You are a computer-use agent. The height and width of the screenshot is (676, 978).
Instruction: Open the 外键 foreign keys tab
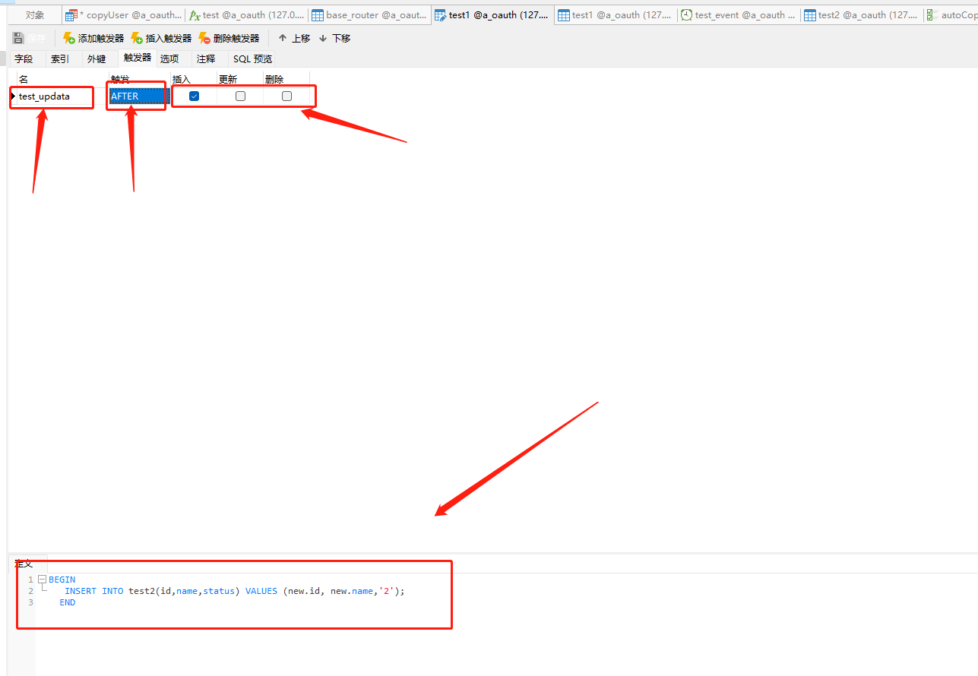[97, 58]
